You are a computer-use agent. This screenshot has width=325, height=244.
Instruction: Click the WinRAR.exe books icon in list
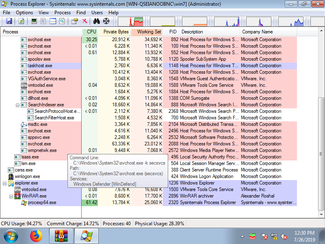tap(17, 196)
